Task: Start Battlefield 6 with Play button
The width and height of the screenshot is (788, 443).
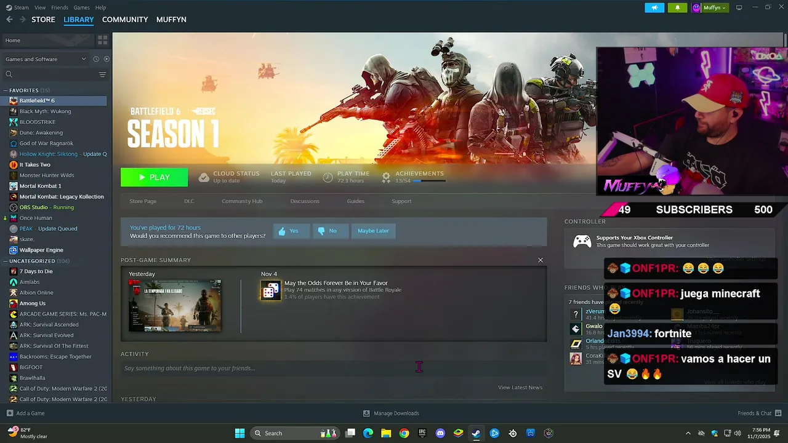Action: point(154,177)
